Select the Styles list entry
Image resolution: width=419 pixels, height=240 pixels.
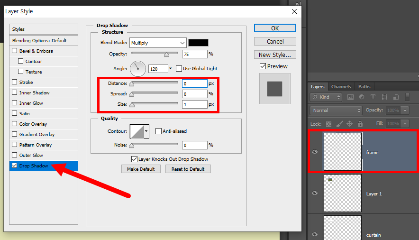[x=44, y=29]
